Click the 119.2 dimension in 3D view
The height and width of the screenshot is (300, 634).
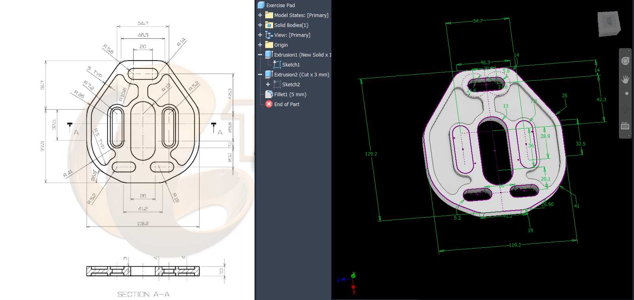coord(515,245)
